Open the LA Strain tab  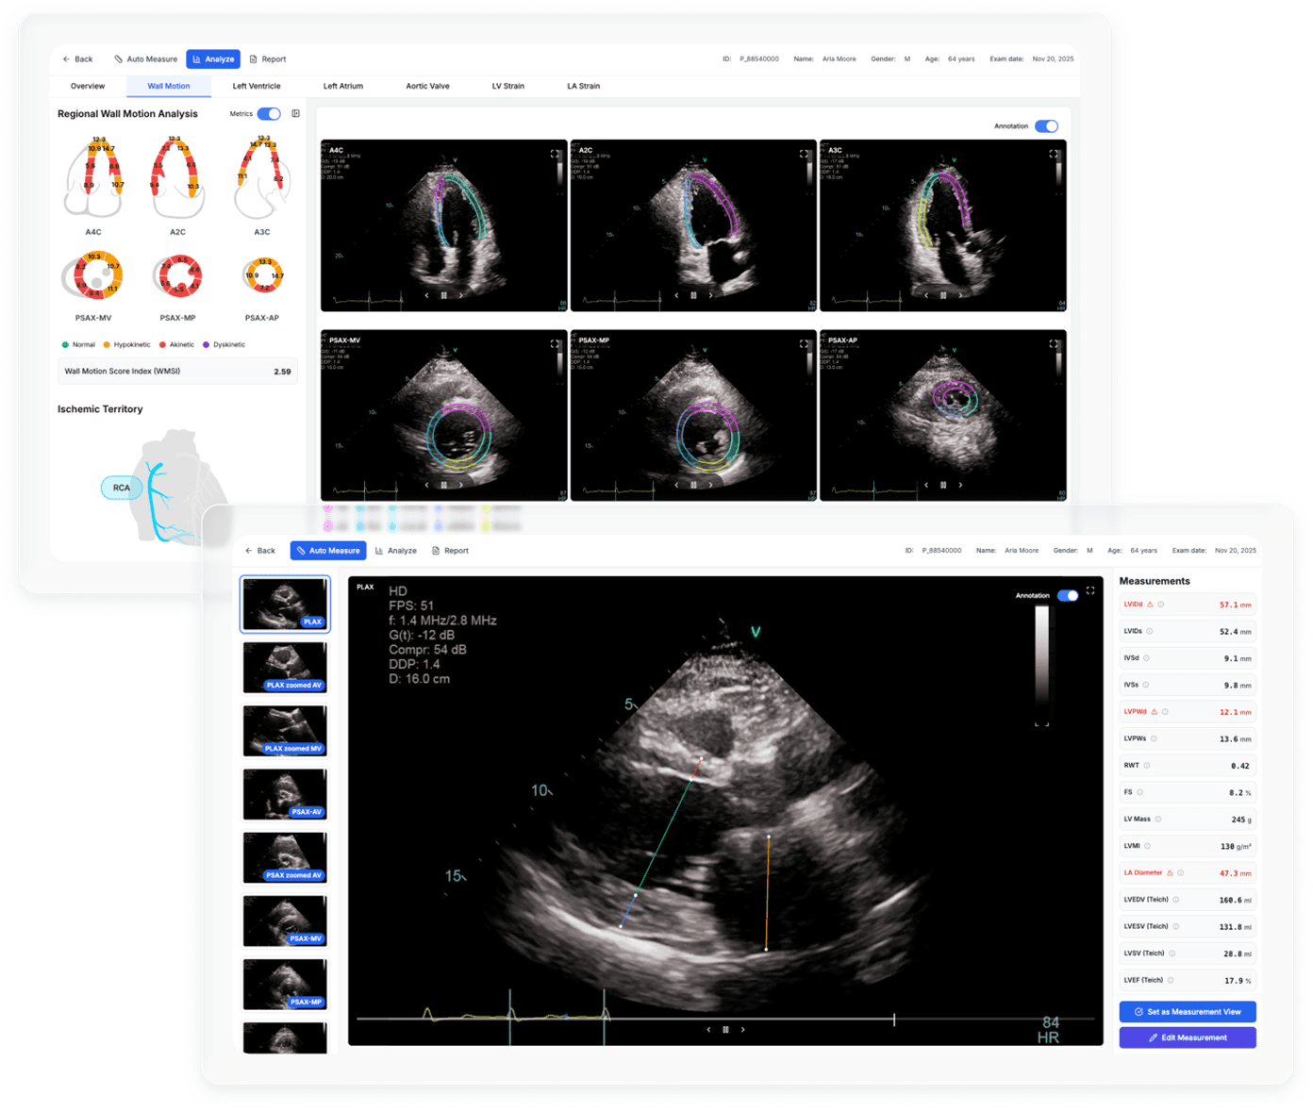pos(583,86)
